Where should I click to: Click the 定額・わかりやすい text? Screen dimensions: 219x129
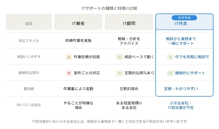click(181, 89)
